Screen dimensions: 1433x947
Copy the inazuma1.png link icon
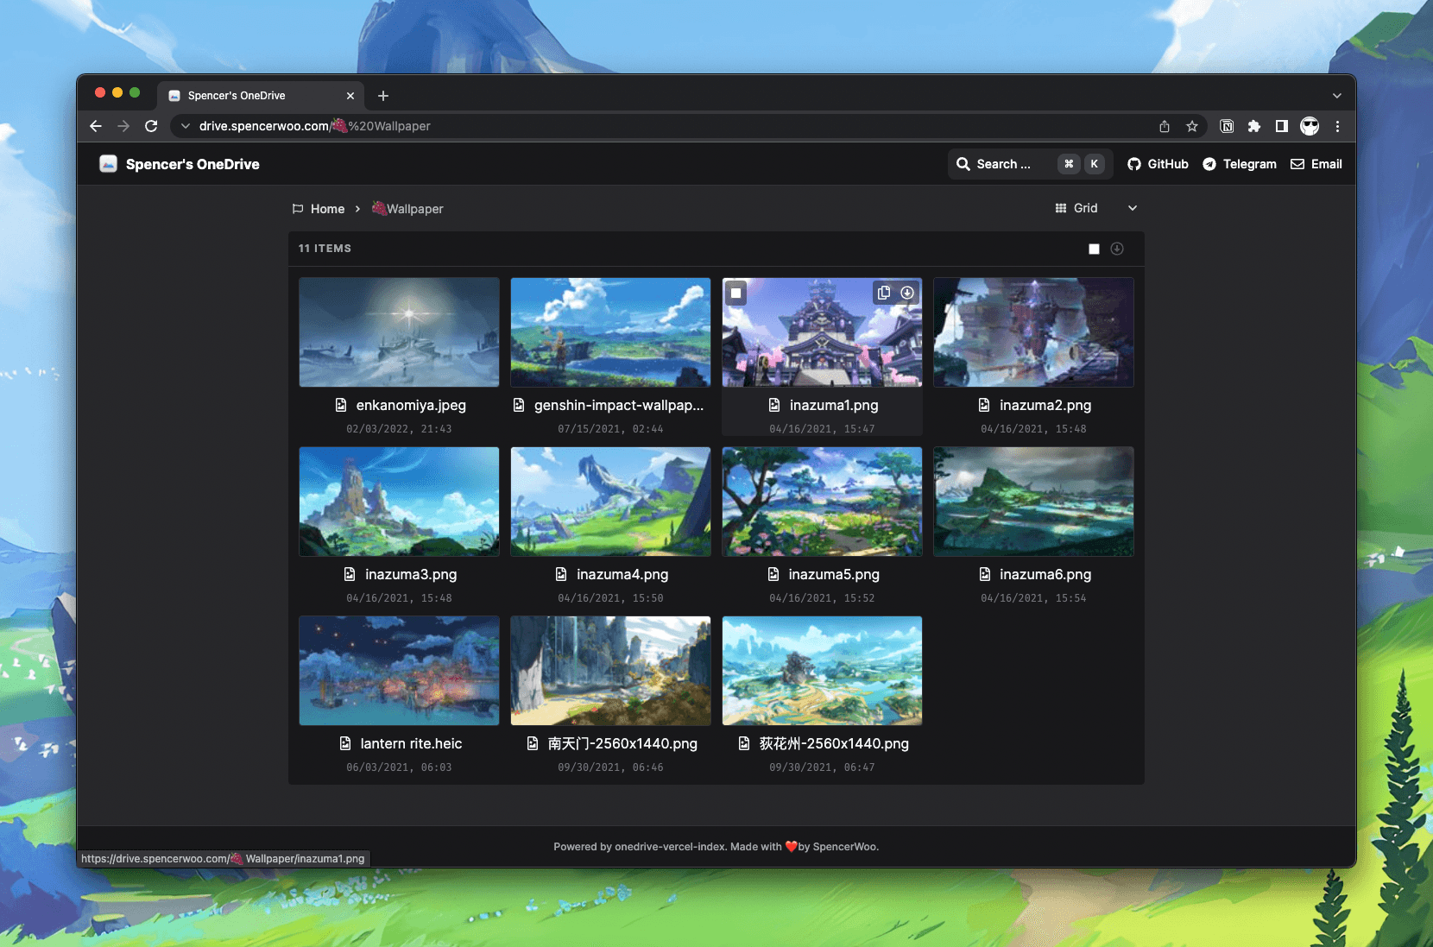tap(883, 293)
